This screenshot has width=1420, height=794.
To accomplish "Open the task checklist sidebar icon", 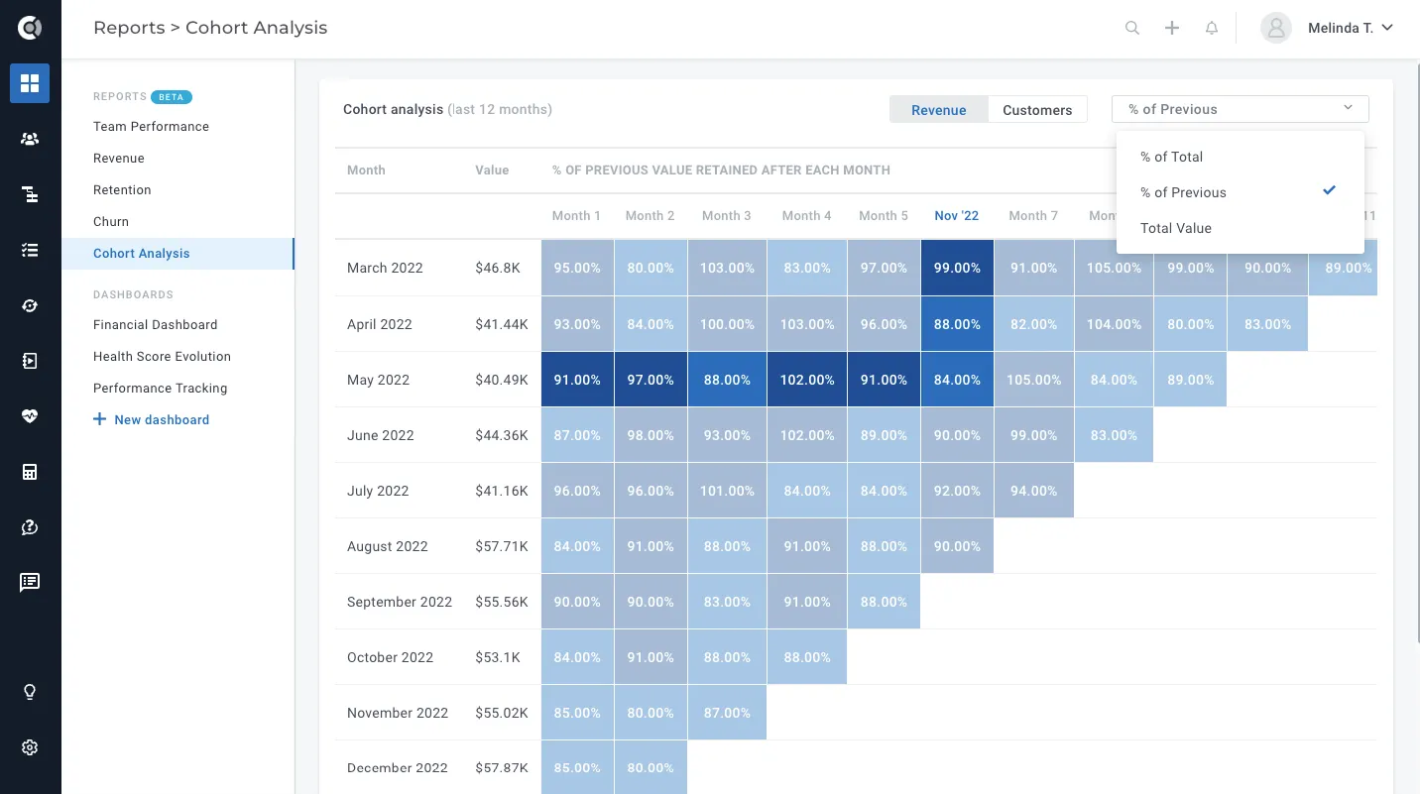I will pyautogui.click(x=30, y=250).
